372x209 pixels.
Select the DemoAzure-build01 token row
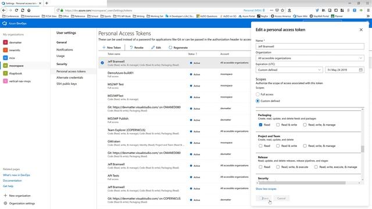pyautogui.click(x=174, y=74)
